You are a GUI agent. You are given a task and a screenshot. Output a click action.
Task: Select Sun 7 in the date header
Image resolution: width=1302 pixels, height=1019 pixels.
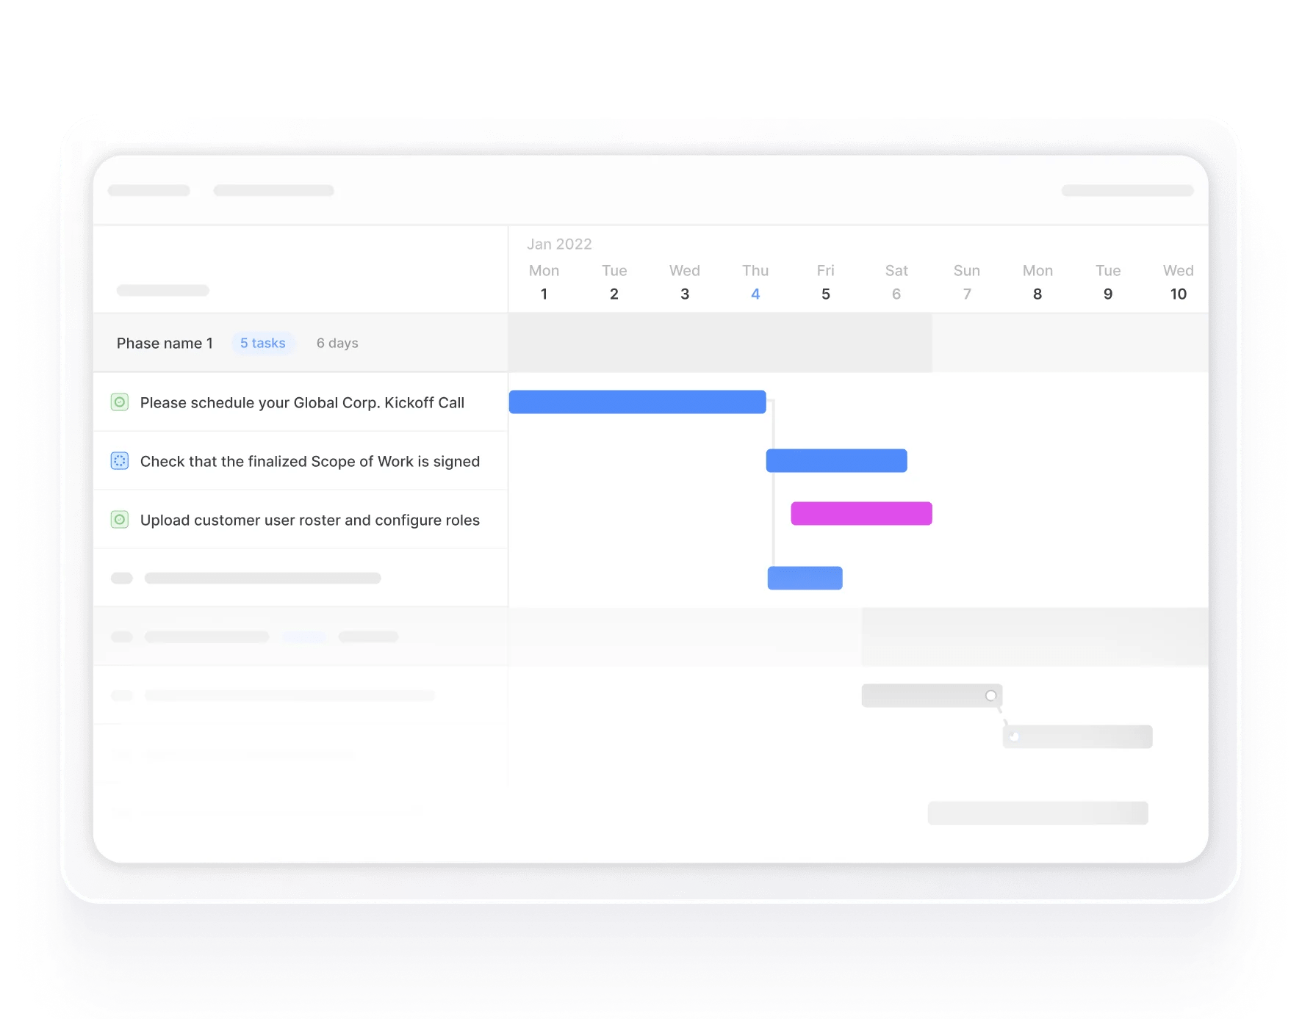click(x=967, y=282)
